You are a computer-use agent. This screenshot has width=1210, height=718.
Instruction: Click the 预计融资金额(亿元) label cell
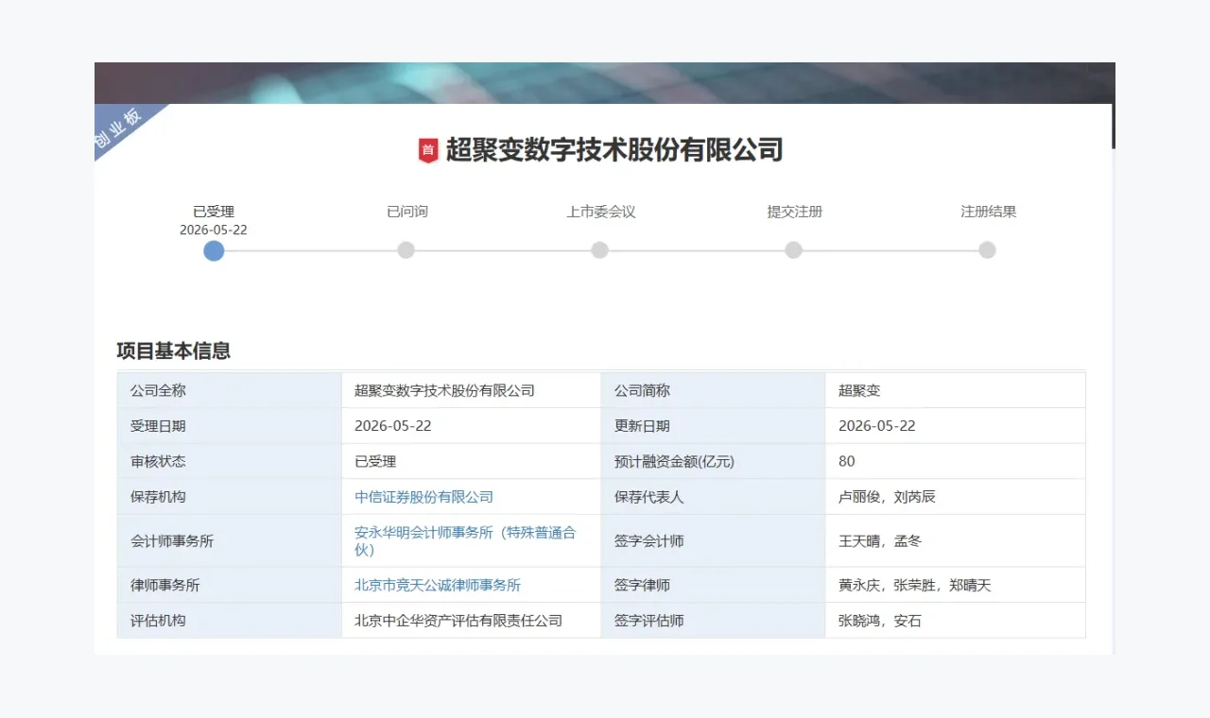(713, 461)
